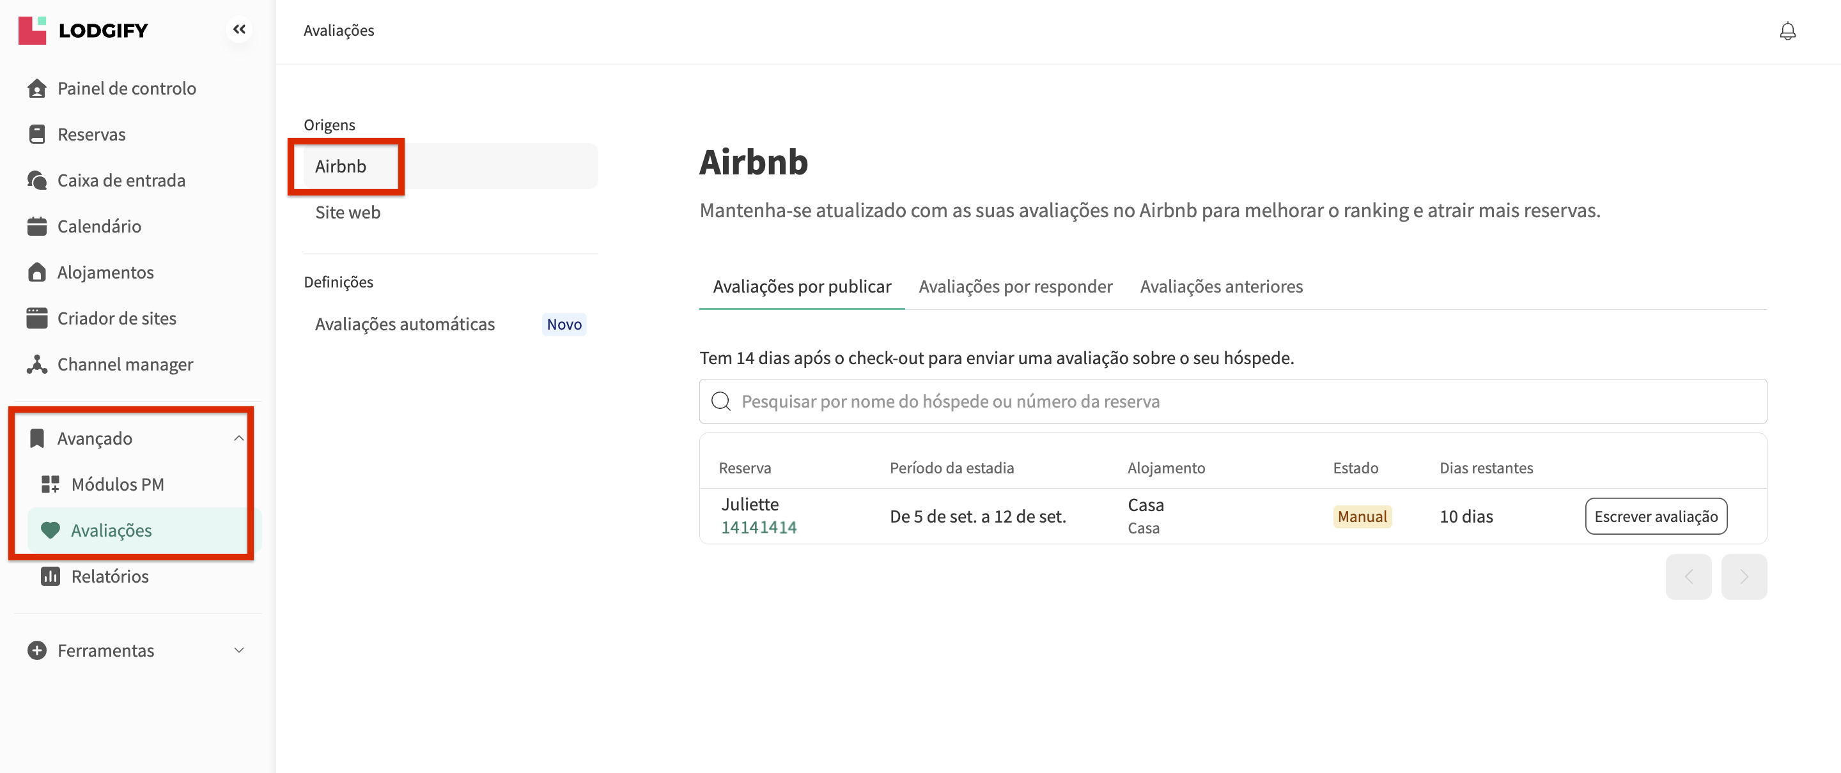This screenshot has width=1841, height=773.
Task: Click the Channel manager network icon
Action: [x=37, y=364]
